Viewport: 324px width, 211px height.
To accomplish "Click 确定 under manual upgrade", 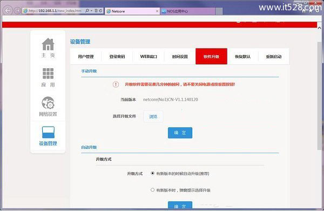I will 180,133.
